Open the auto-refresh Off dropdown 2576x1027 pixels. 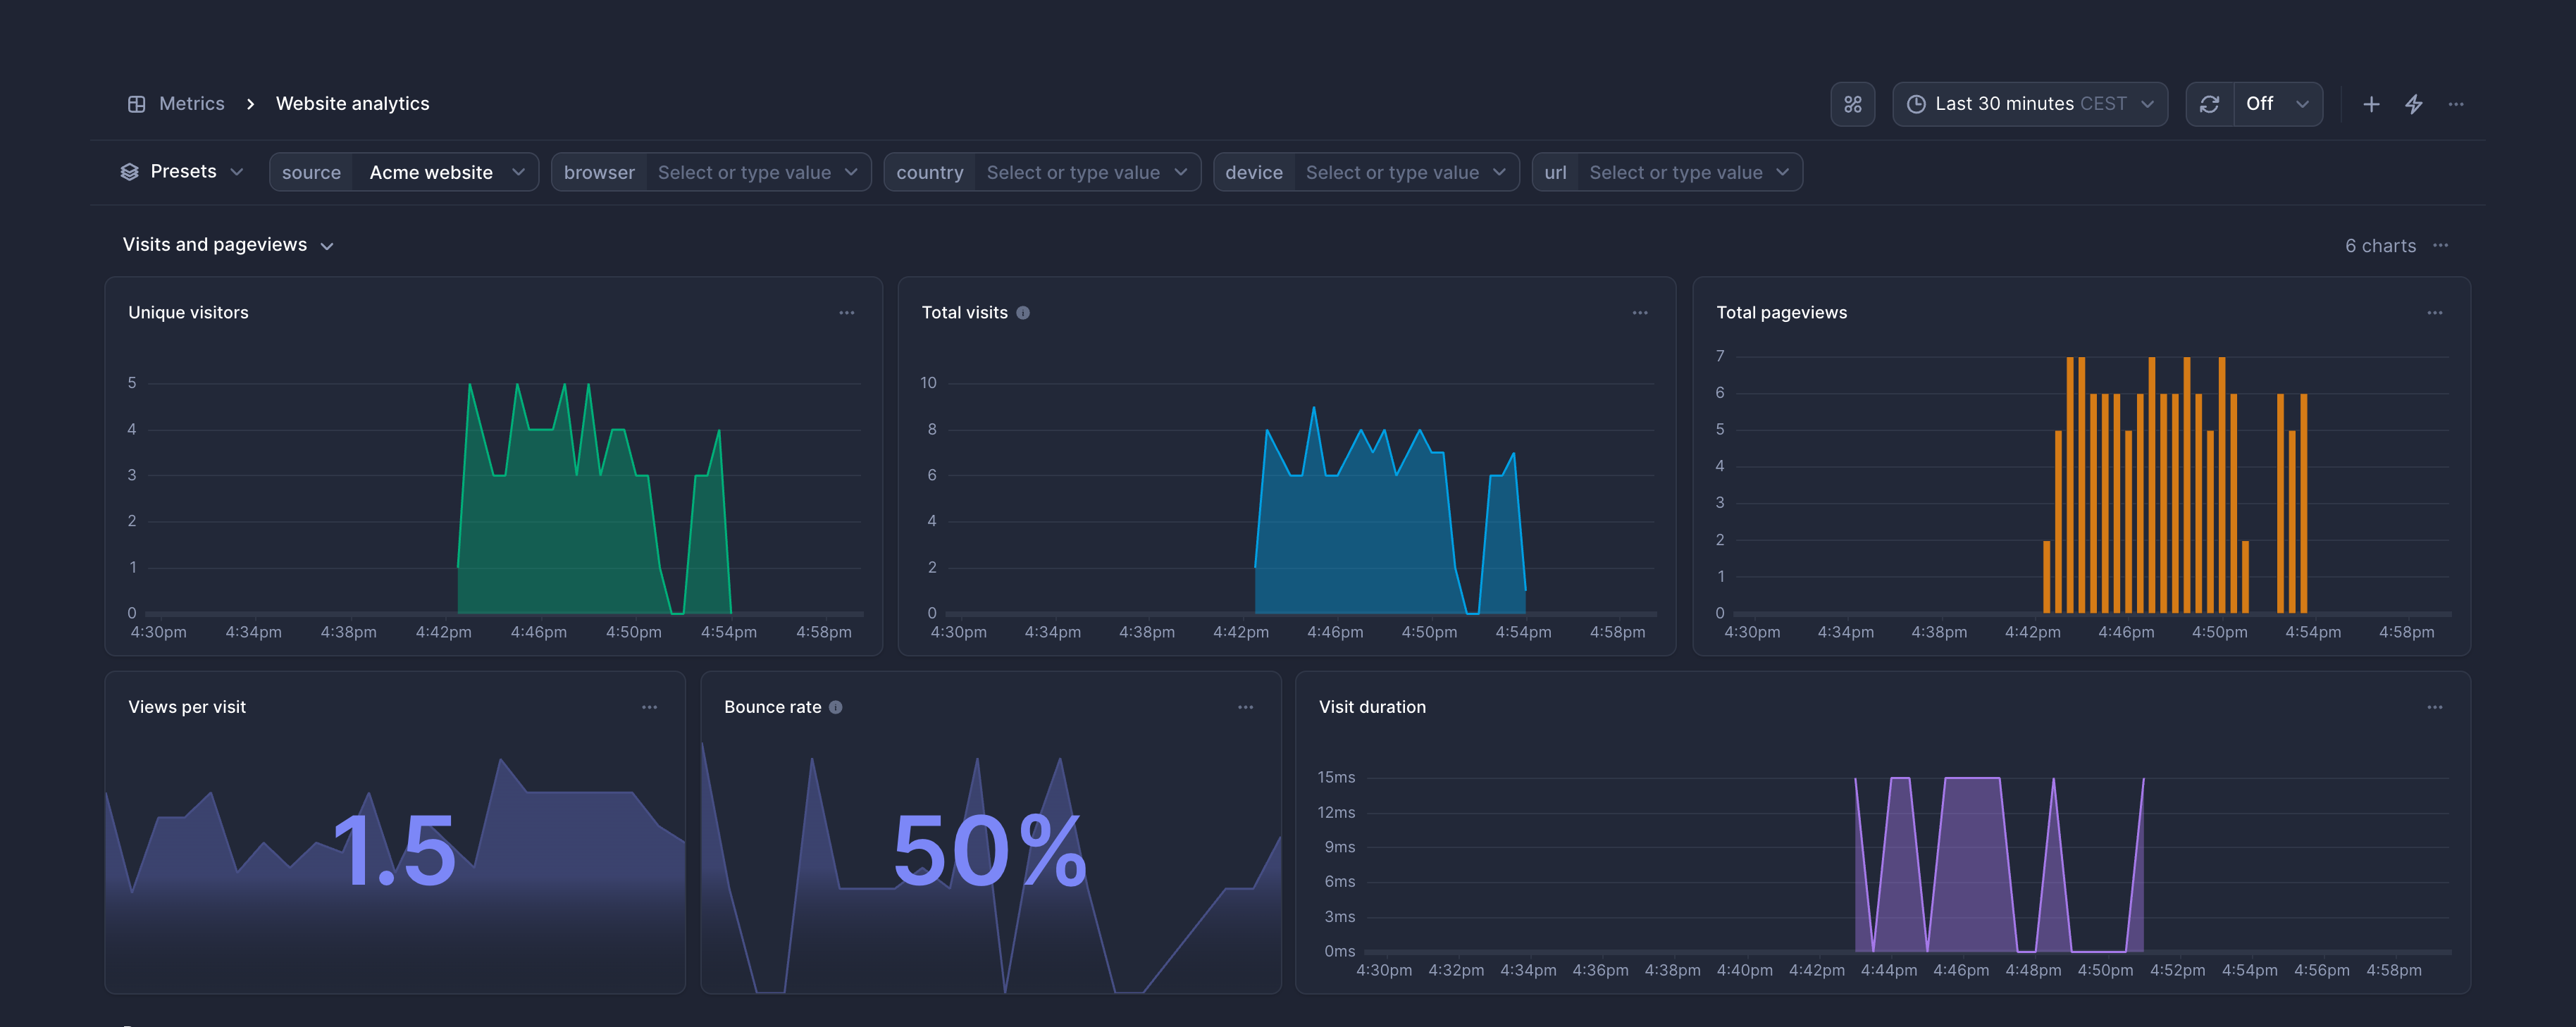point(2278,104)
